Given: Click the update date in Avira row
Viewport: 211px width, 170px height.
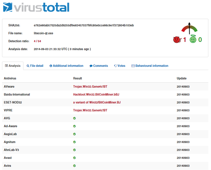Looking at the screenshot, I should click(183, 166).
